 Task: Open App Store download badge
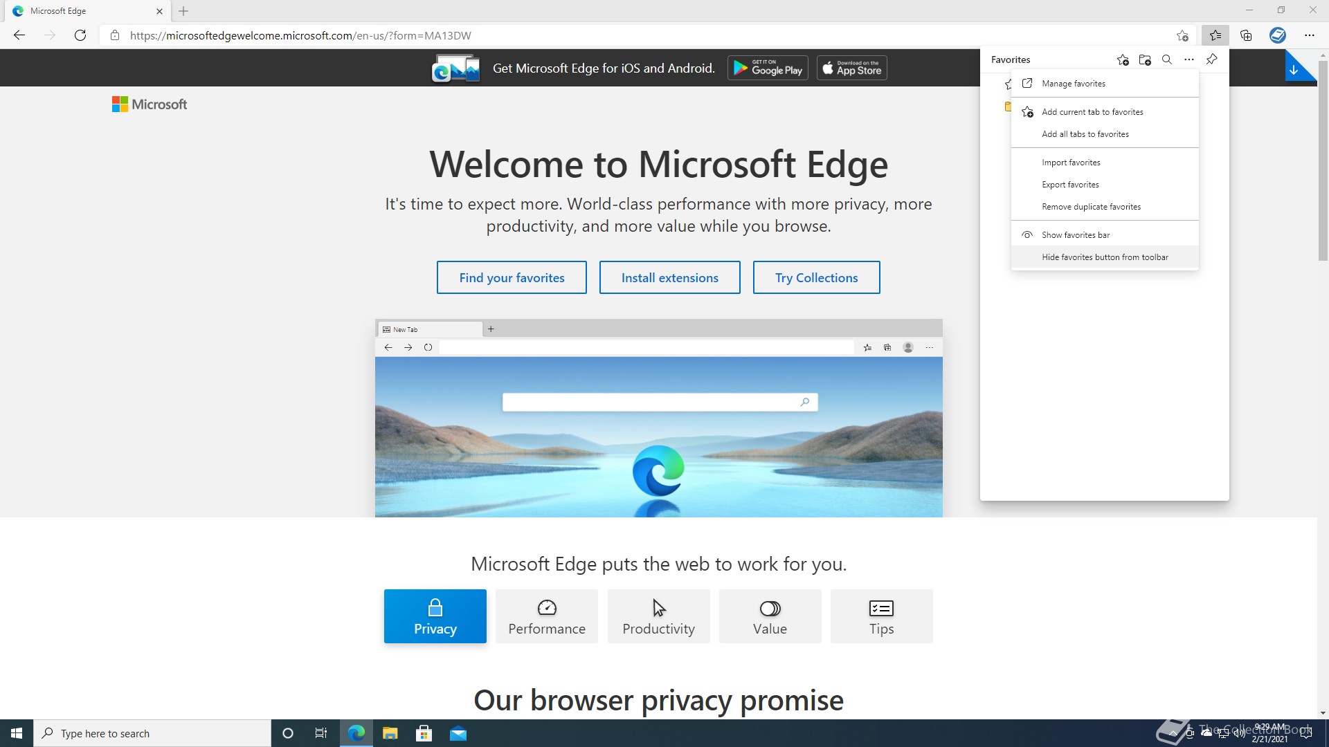click(x=852, y=68)
